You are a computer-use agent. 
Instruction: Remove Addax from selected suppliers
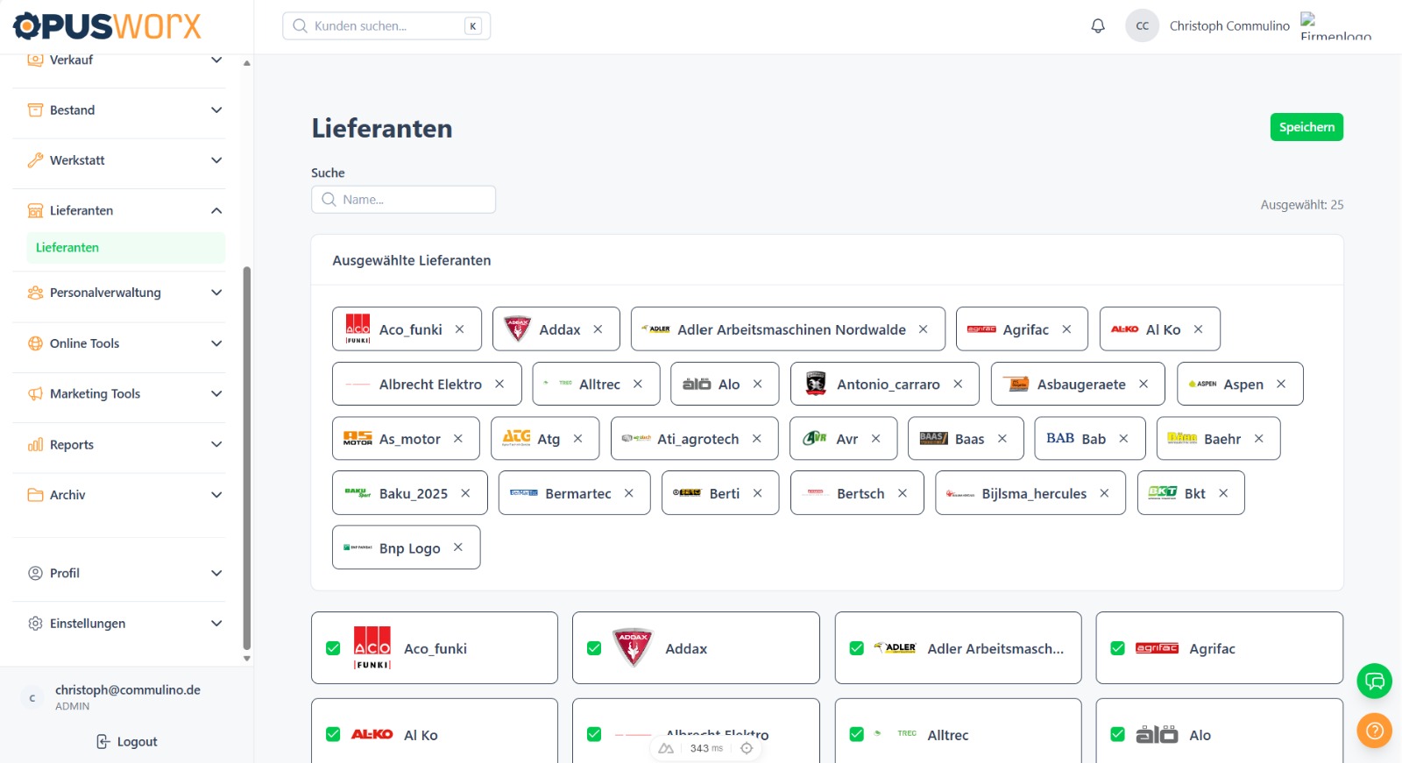(598, 329)
